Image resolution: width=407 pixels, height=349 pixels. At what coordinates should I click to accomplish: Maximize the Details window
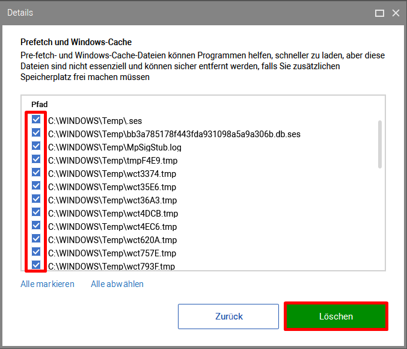coord(379,13)
